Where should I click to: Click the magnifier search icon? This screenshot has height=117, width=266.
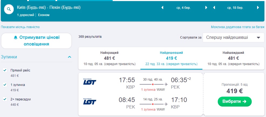pyautogui.click(x=9, y=9)
